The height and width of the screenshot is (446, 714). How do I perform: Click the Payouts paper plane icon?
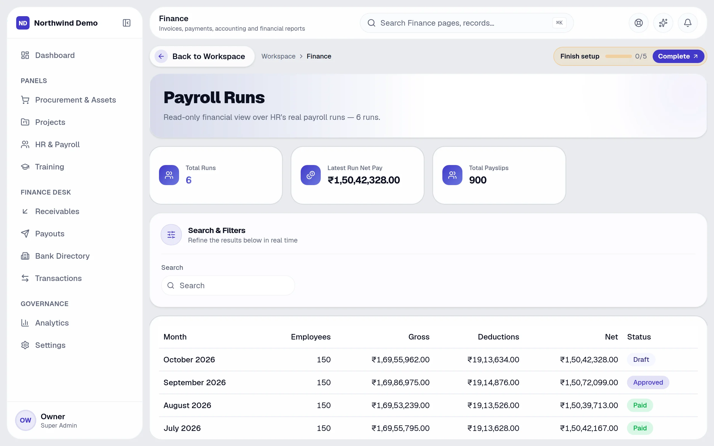(25, 234)
